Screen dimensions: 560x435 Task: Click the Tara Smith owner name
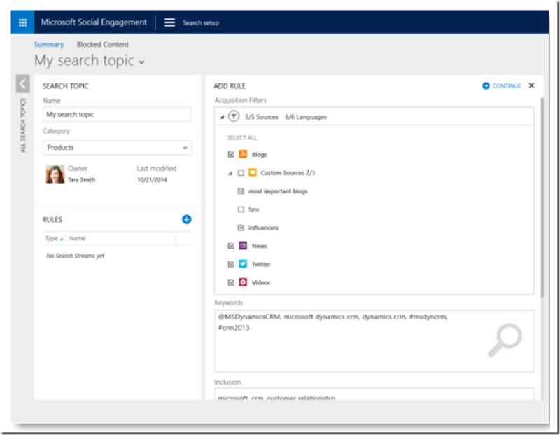pyautogui.click(x=82, y=180)
